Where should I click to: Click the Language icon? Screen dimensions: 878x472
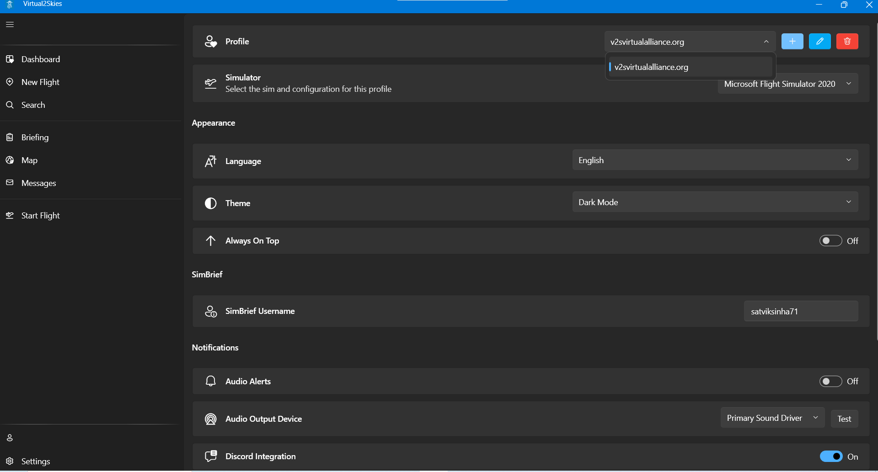(211, 161)
